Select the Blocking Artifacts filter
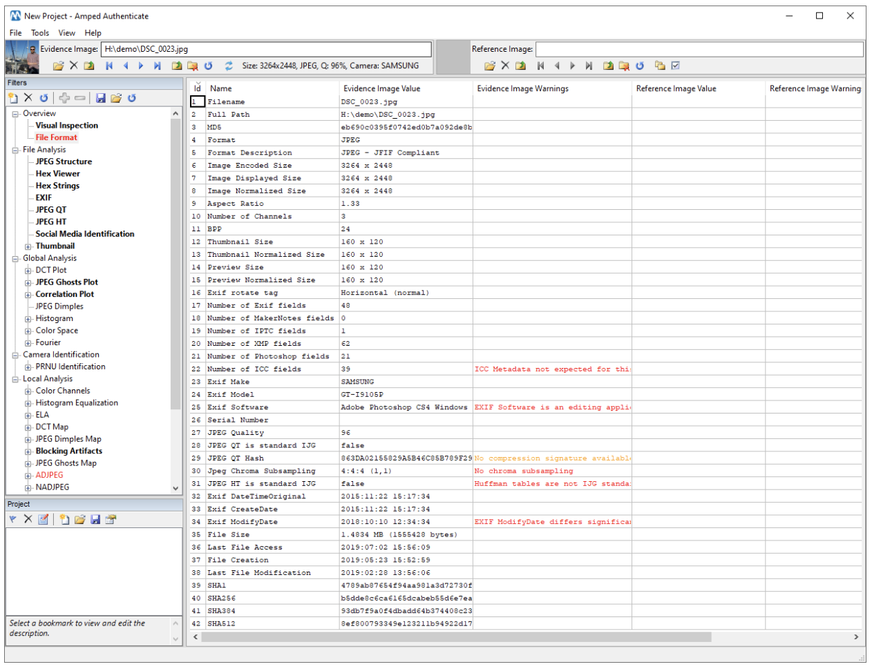 [69, 451]
